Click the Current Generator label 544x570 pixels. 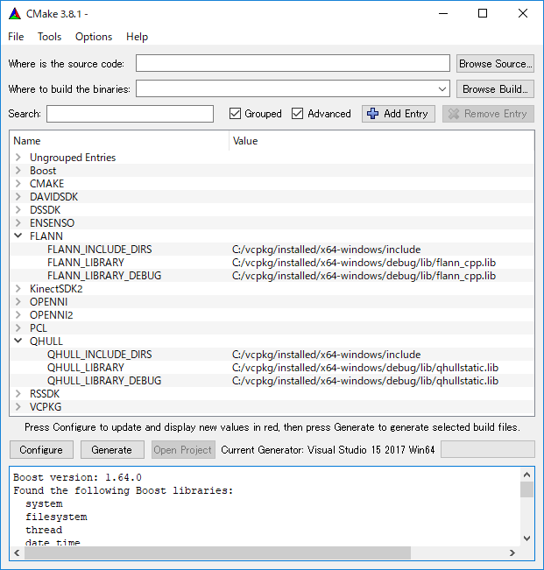[x=328, y=450]
